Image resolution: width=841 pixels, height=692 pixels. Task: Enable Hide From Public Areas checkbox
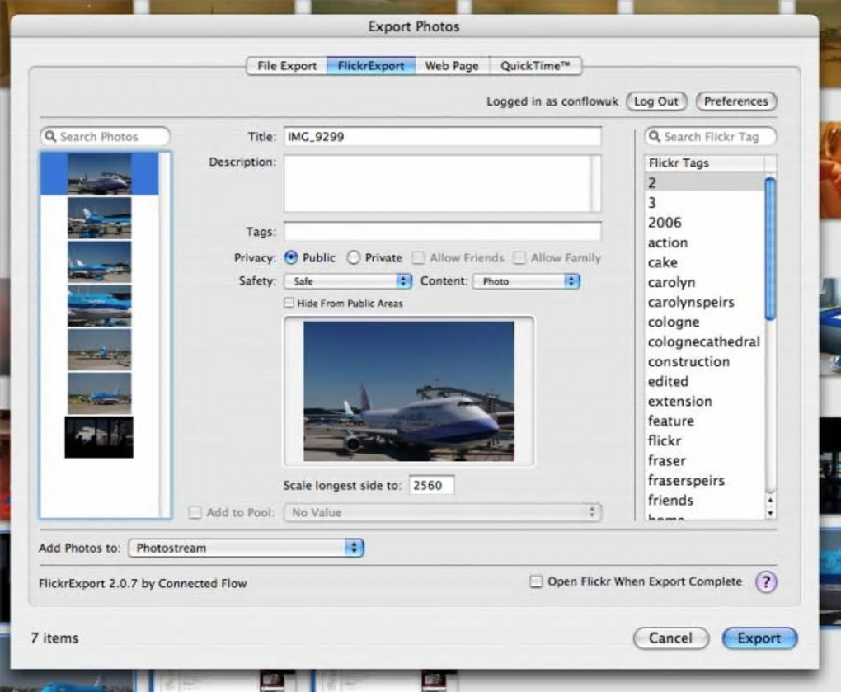[x=289, y=304]
